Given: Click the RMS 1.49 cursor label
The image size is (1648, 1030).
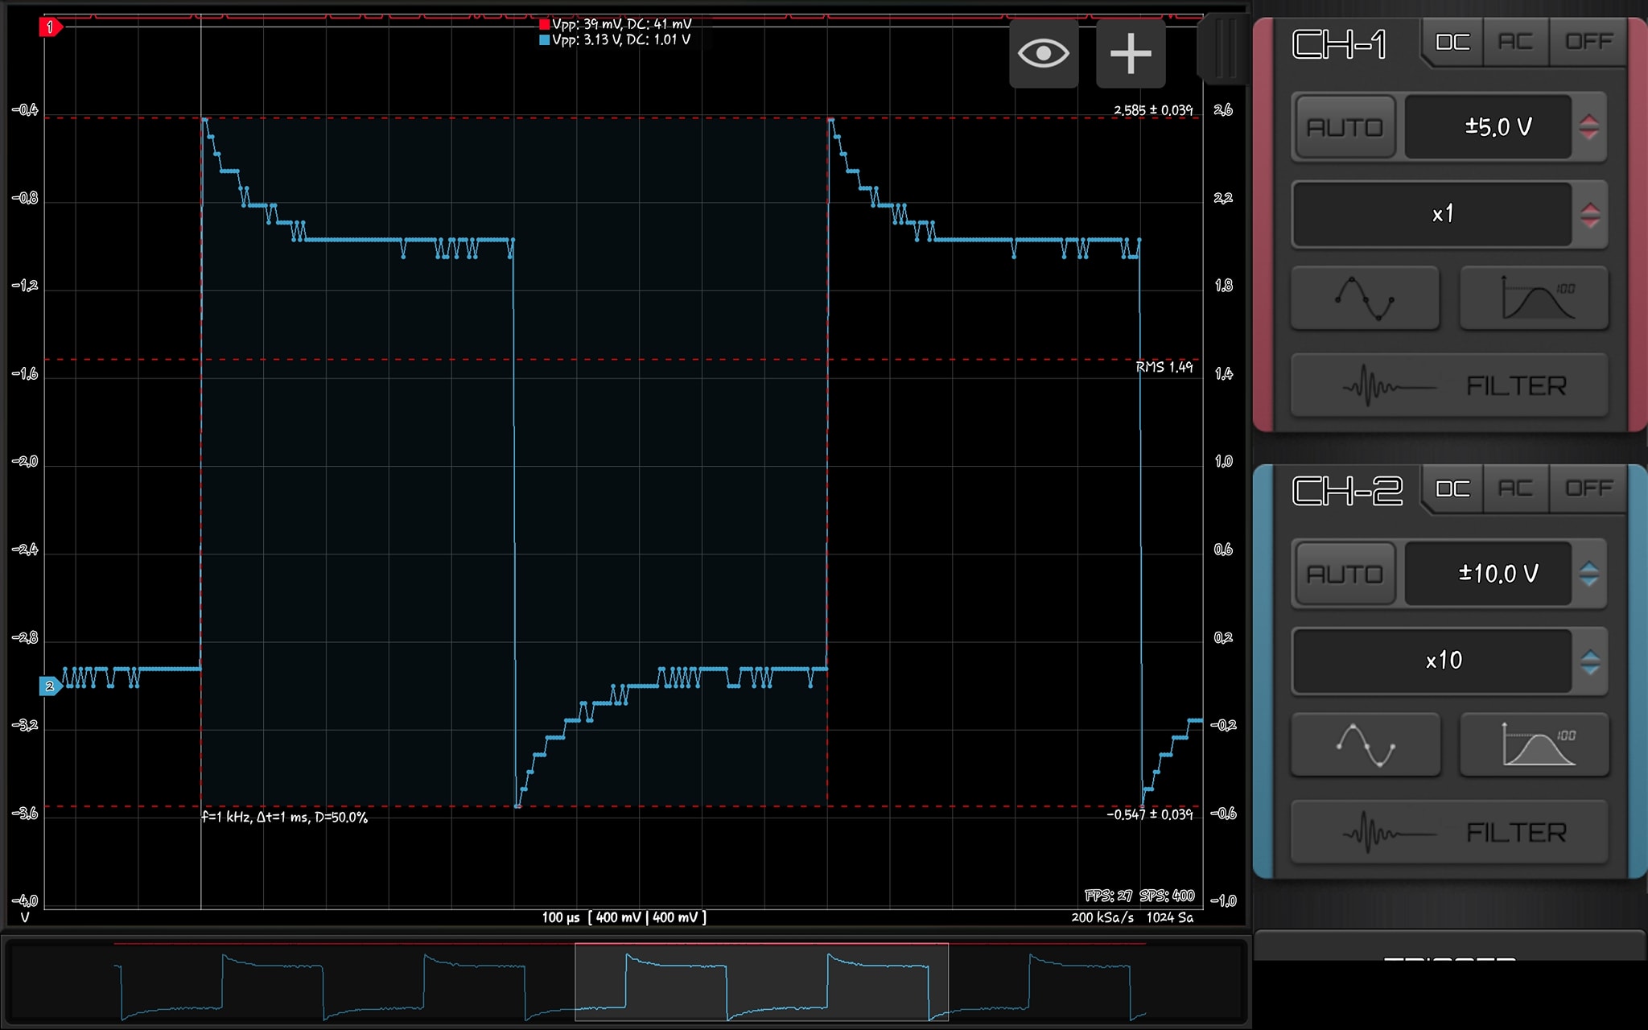Looking at the screenshot, I should [1164, 367].
